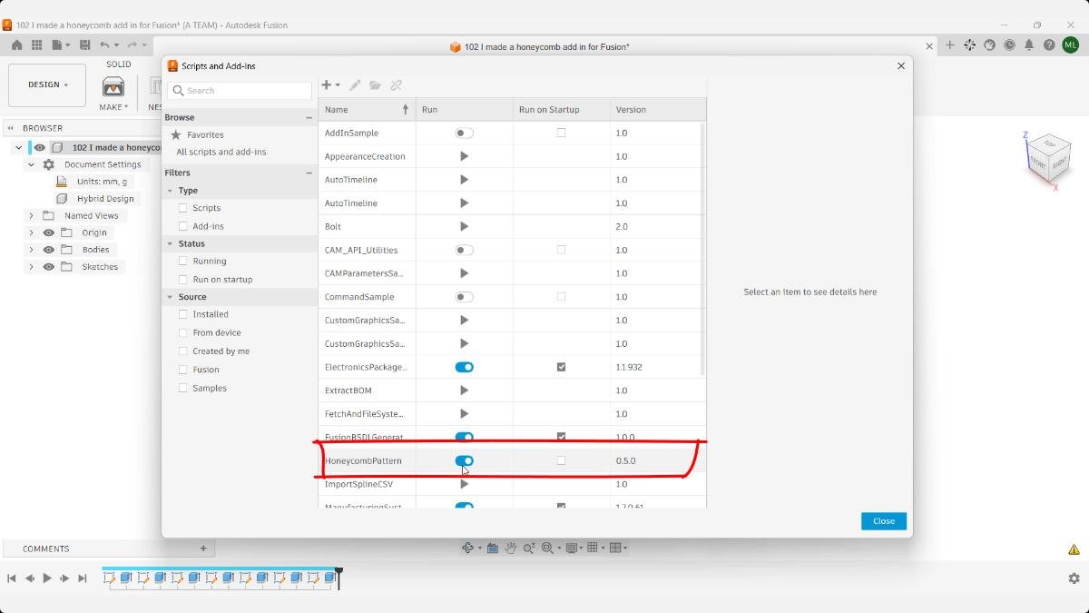Sort by the Version column header

pos(658,109)
